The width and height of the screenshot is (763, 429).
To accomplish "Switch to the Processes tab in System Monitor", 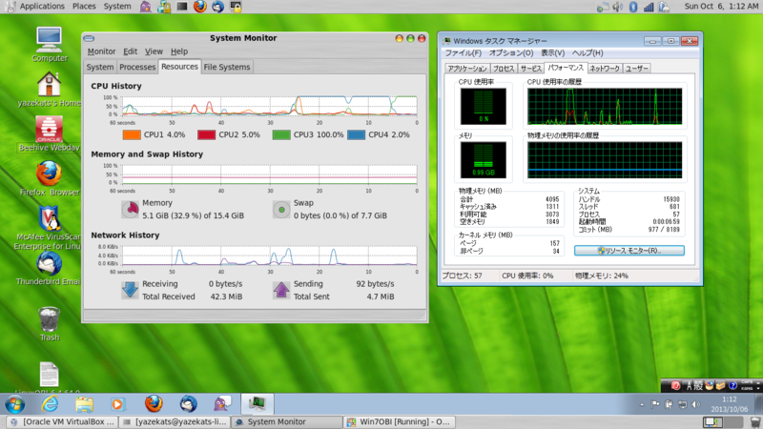I will (x=137, y=67).
